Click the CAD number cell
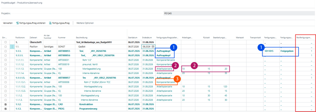Viewport: 316px width, 112px height. click(x=60, y=104)
